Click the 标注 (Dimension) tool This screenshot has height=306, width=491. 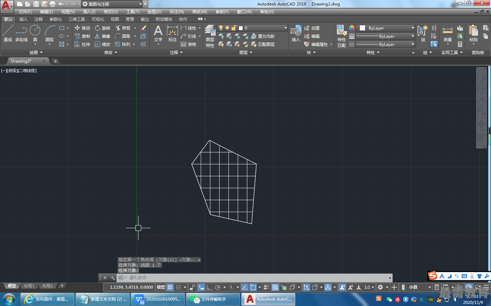coord(173,33)
